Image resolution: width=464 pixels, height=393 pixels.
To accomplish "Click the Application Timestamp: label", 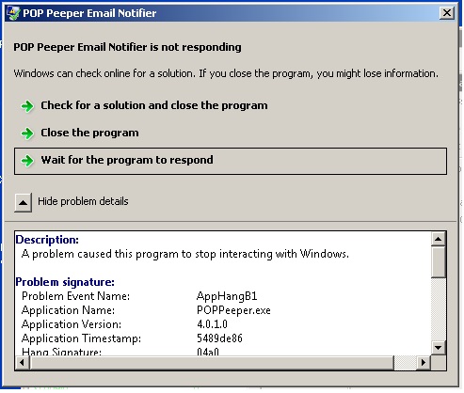I will pos(81,338).
